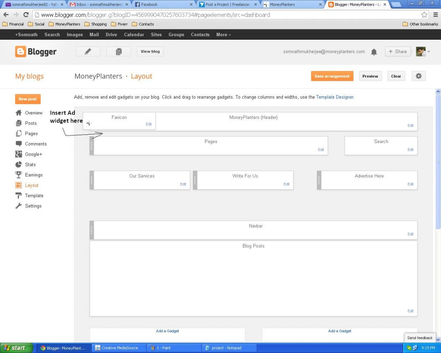Click the Layout icon in sidebar
441x353 pixels.
(x=19, y=185)
